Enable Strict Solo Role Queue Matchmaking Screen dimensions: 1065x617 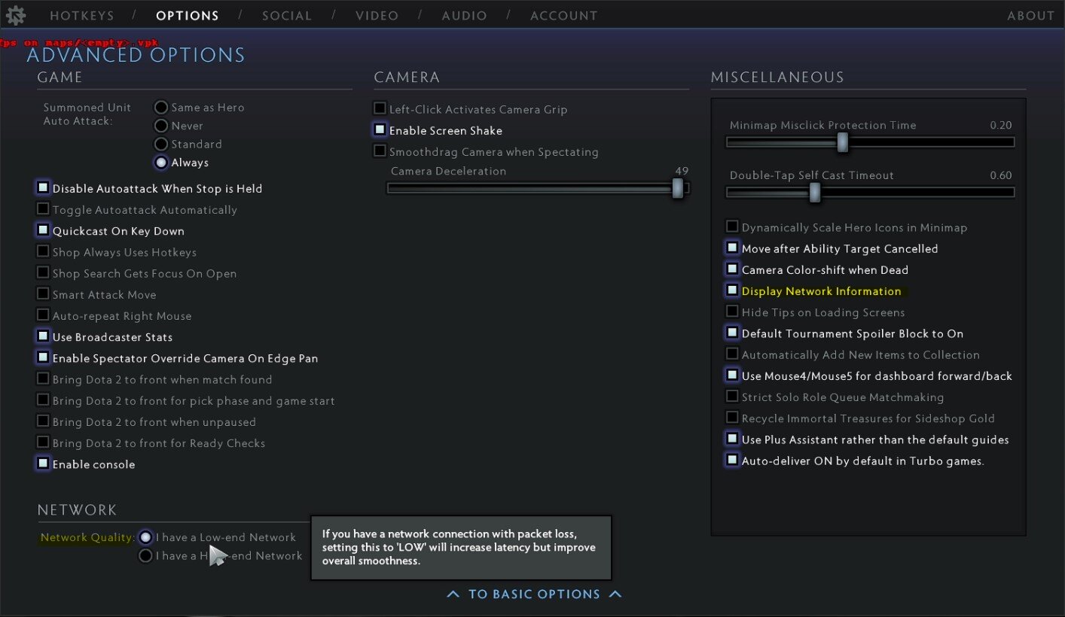(x=732, y=397)
